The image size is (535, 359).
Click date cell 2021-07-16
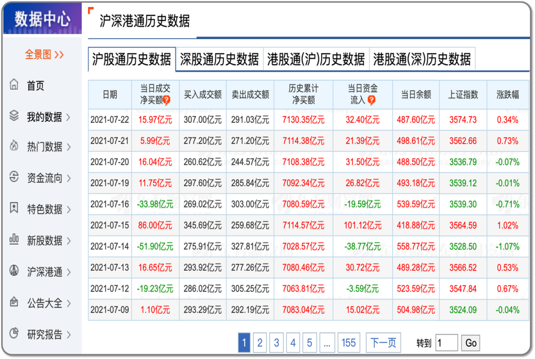point(110,204)
